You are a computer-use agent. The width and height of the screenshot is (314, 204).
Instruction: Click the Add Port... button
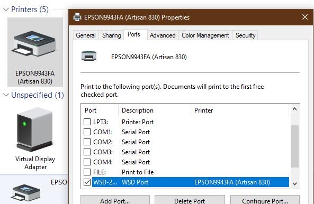pyautogui.click(x=115, y=200)
